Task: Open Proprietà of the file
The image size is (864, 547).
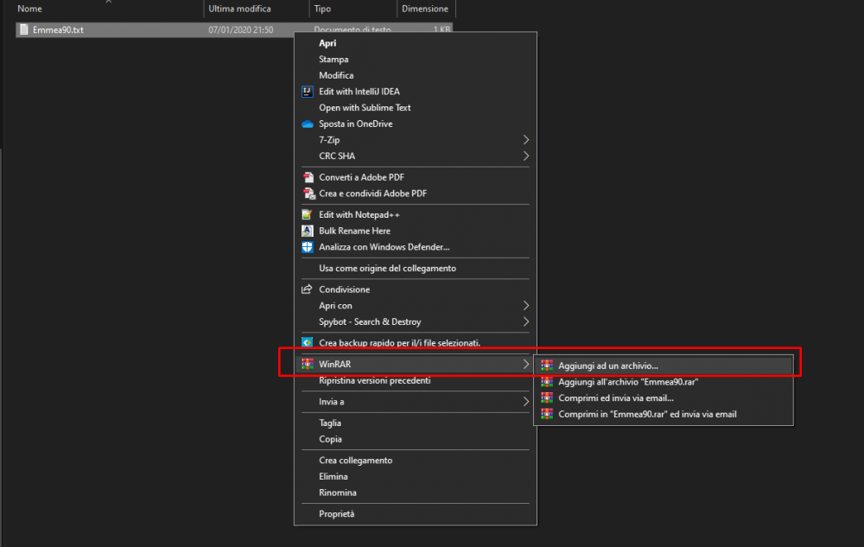Action: click(x=337, y=514)
